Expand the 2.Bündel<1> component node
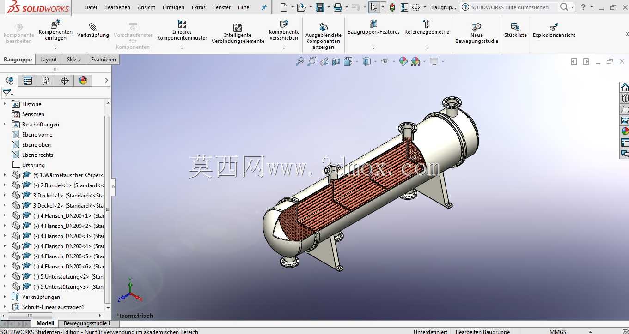Screen dimensions: 629x334 (5, 185)
